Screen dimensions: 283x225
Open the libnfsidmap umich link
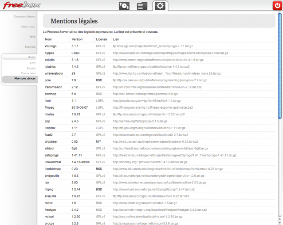(168, 169)
